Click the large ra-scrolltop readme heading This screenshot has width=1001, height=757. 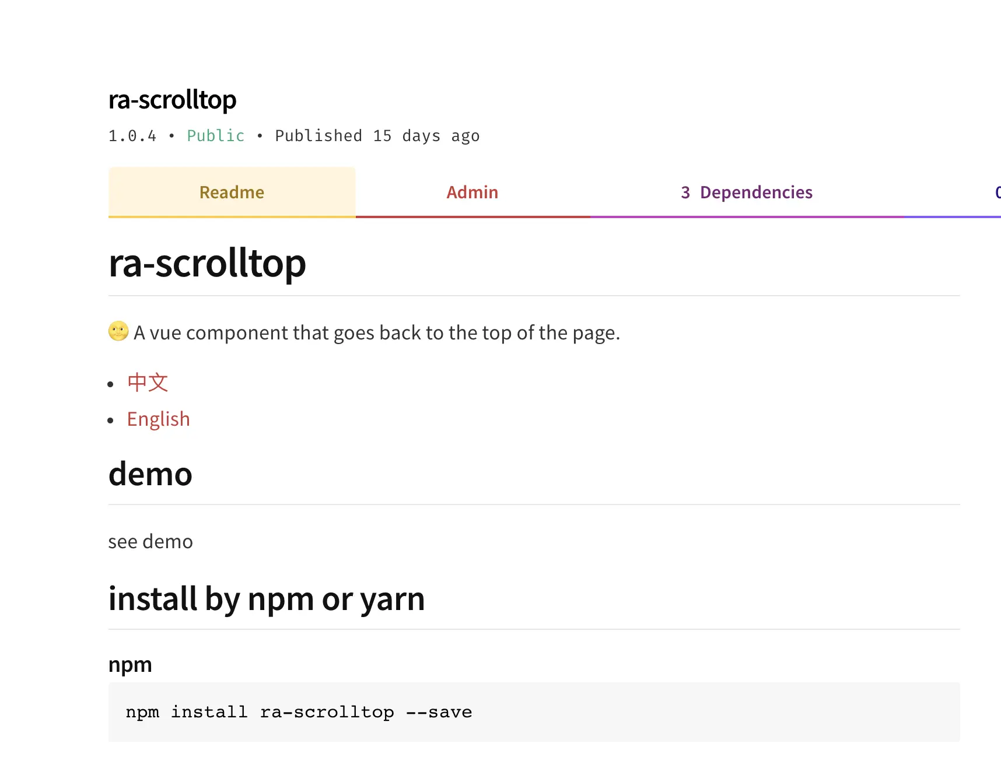(207, 264)
